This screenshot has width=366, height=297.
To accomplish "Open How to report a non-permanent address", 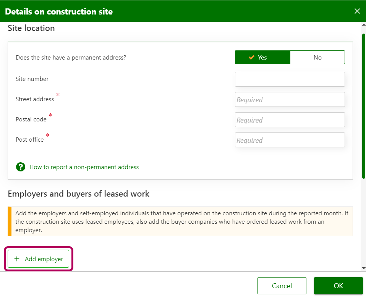I will [84, 167].
